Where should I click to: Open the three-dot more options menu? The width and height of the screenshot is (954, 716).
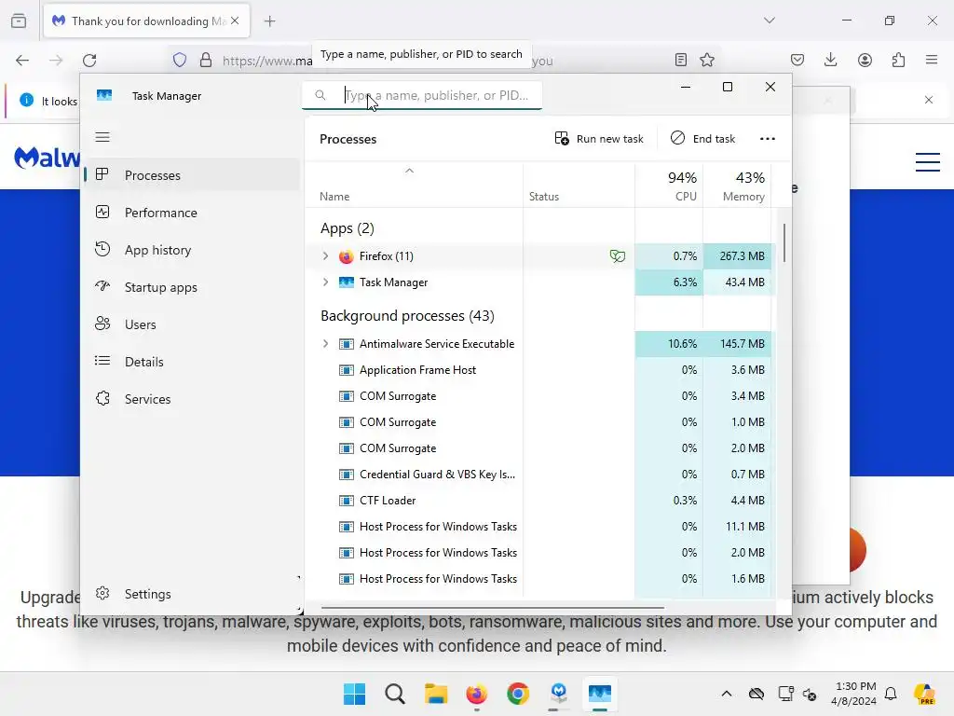[x=768, y=139]
